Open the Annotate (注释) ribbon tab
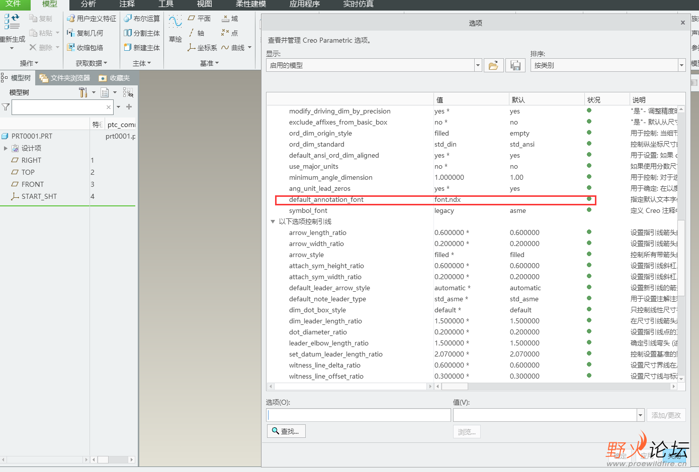The width and height of the screenshot is (699, 472). point(127,4)
